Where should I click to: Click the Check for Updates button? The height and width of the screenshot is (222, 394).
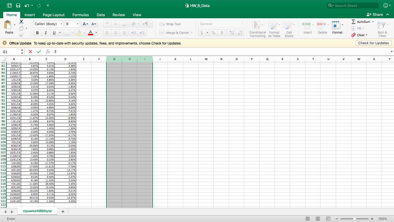click(x=374, y=43)
